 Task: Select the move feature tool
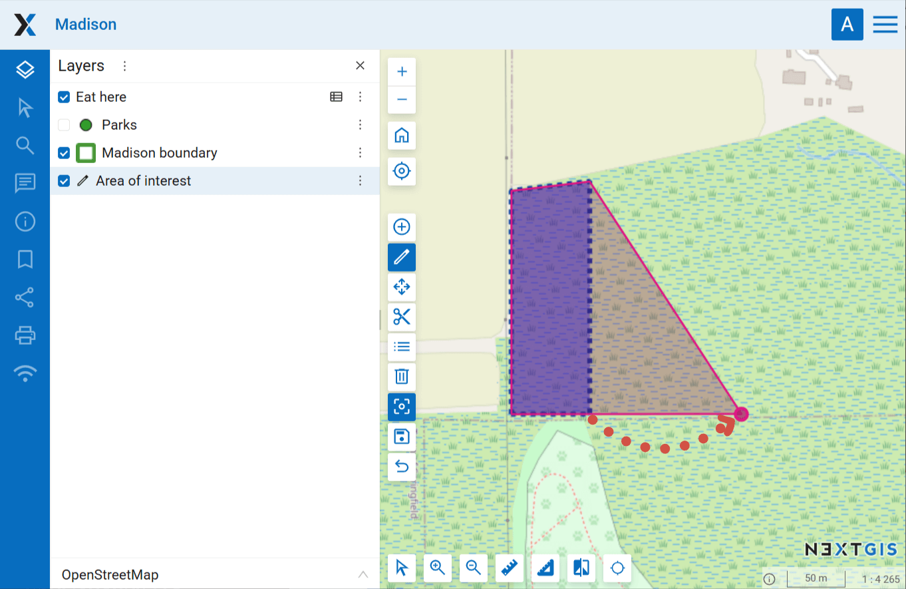(402, 287)
